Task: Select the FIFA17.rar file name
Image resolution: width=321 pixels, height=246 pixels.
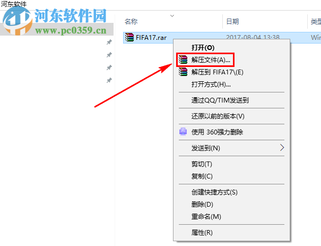Action: click(x=151, y=38)
